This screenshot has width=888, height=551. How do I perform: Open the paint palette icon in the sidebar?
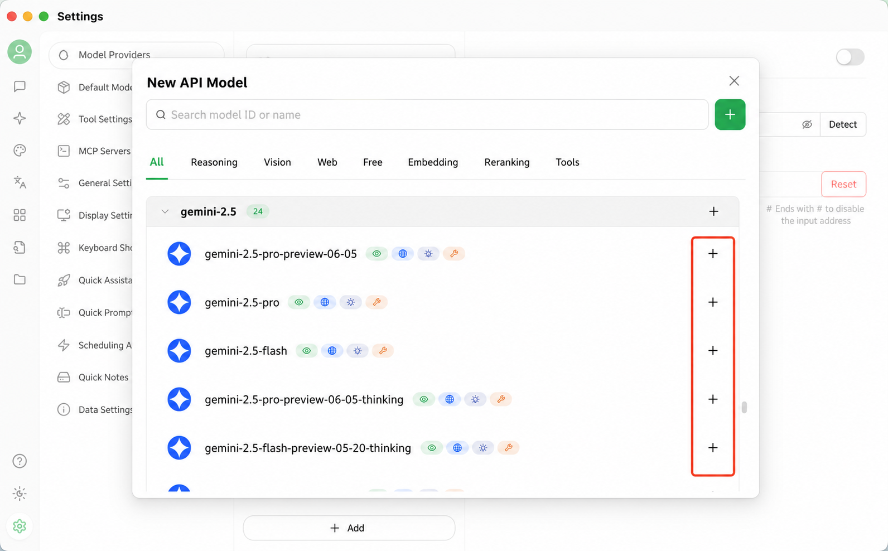(20, 150)
